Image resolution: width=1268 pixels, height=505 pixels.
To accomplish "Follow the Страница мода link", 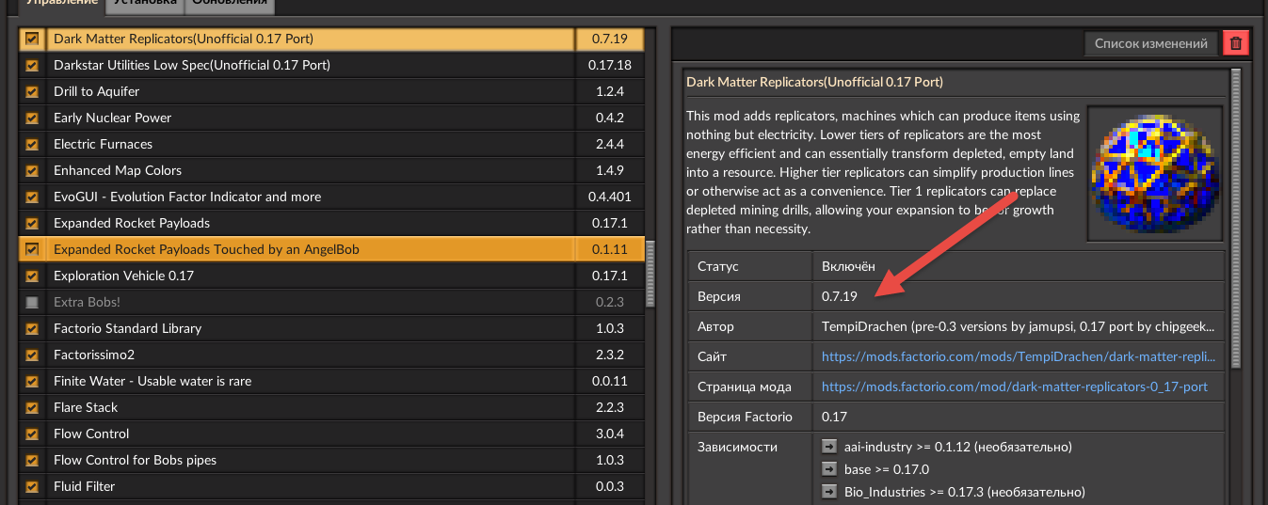I will tap(1014, 387).
